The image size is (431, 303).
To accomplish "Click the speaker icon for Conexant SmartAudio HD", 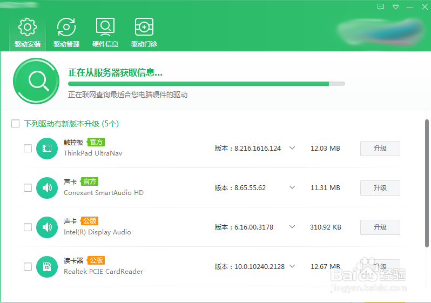I will (x=47, y=188).
